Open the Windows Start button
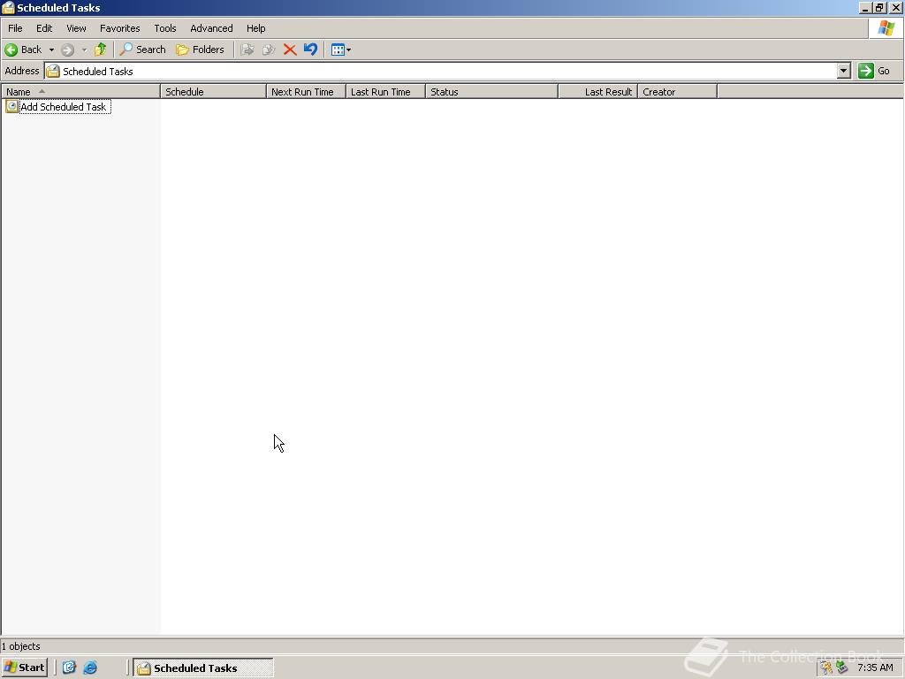This screenshot has height=679, width=905. [24, 668]
